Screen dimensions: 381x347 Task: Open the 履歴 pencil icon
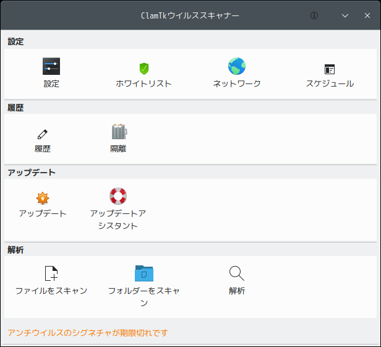coord(43,133)
